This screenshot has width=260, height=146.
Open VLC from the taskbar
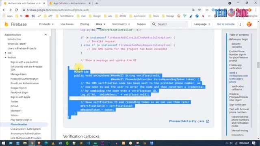click(x=53, y=143)
